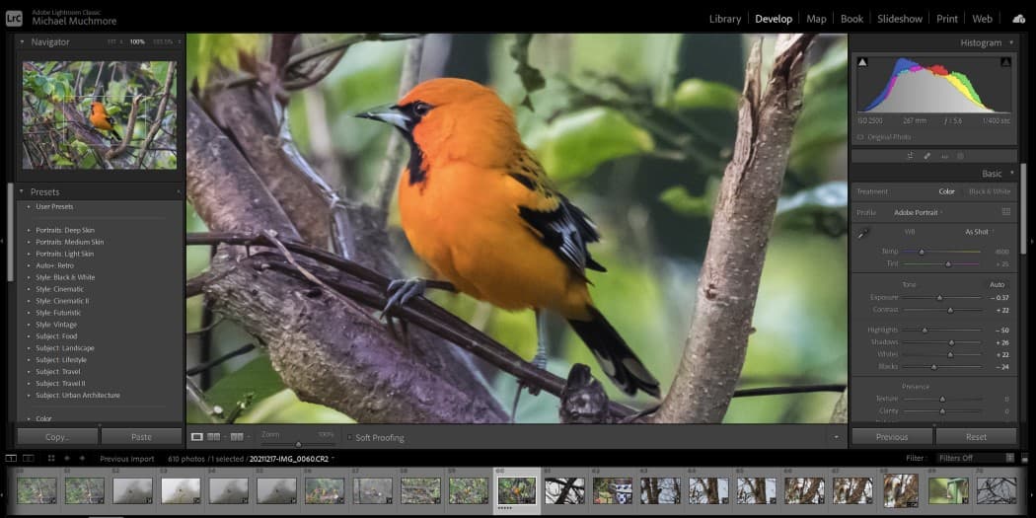Open the profile browser grid icon
This screenshot has width=1036, height=518.
point(1005,212)
